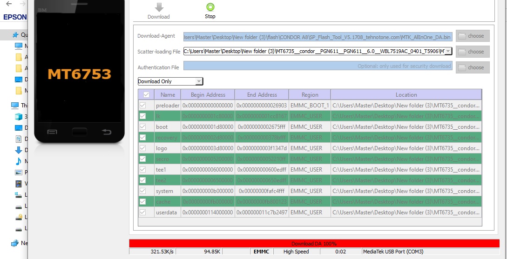Click boot begin address 0x0000000001d80000

tap(208, 126)
